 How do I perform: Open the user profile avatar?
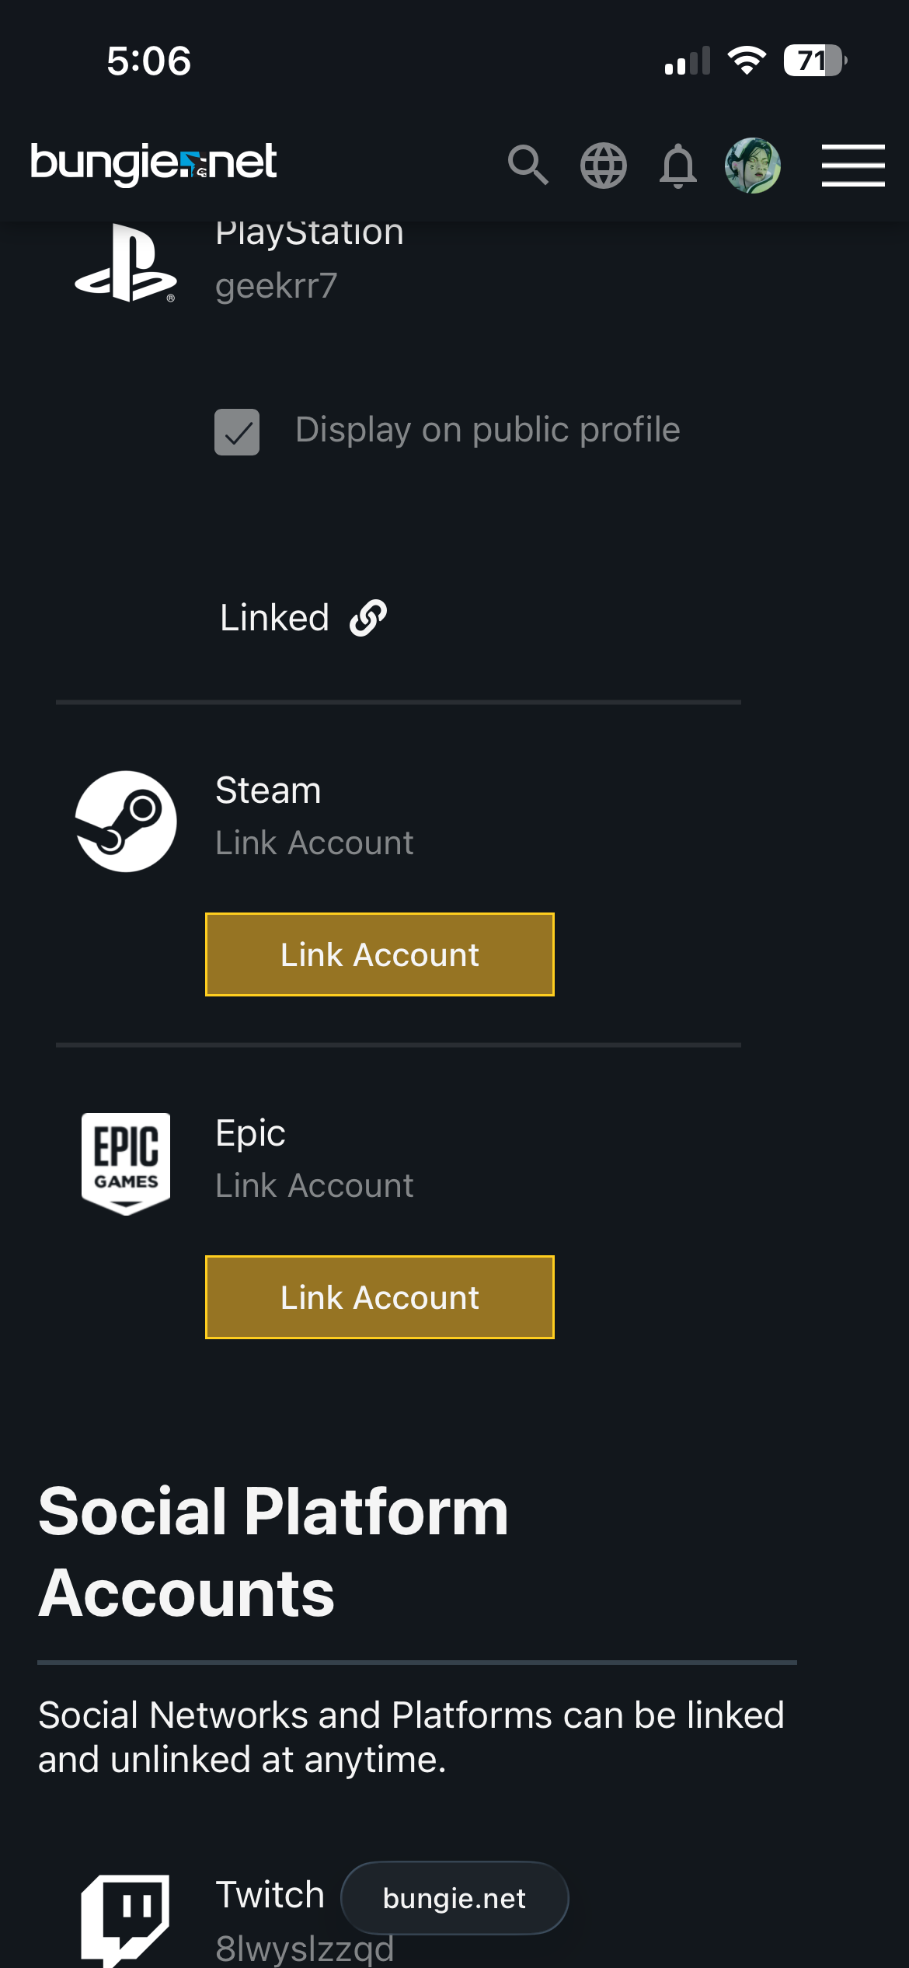click(x=752, y=166)
